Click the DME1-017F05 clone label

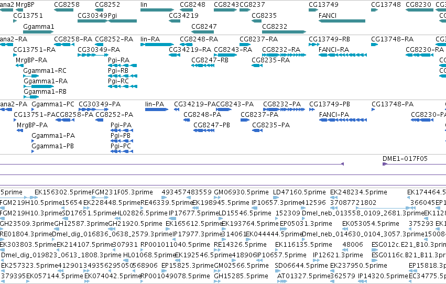[x=405, y=159]
